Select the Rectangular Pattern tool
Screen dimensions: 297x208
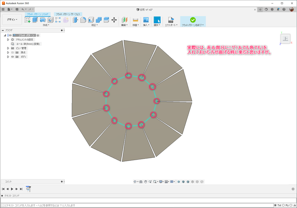pyautogui.click(x=58, y=20)
